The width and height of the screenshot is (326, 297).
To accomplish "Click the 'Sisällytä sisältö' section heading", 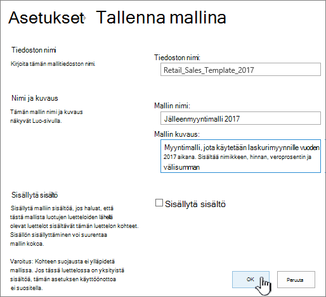I will 35,195.
